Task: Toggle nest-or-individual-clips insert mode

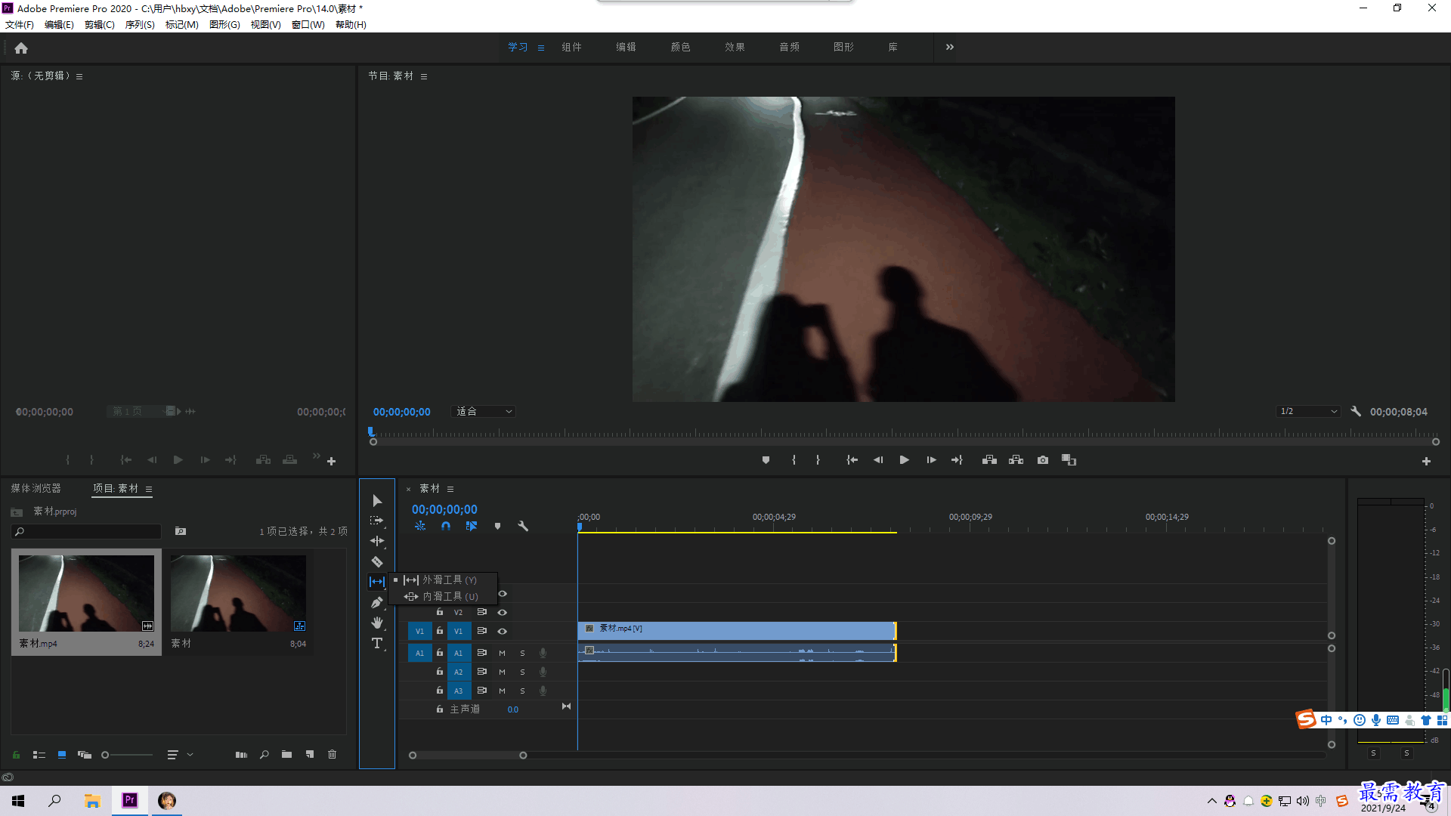Action: pos(420,526)
